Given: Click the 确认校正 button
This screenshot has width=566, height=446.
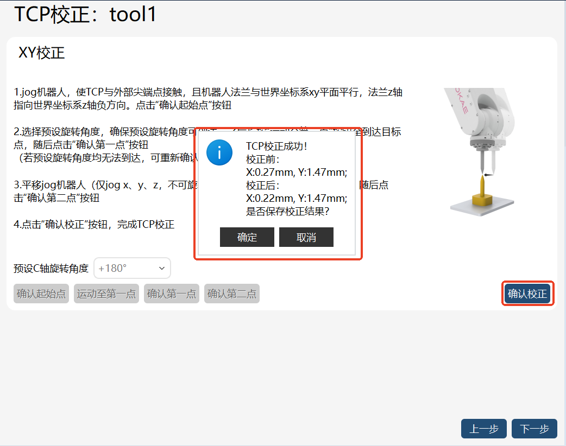Looking at the screenshot, I should pos(527,294).
